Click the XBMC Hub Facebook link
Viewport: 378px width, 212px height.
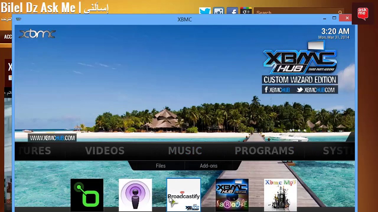(277, 90)
